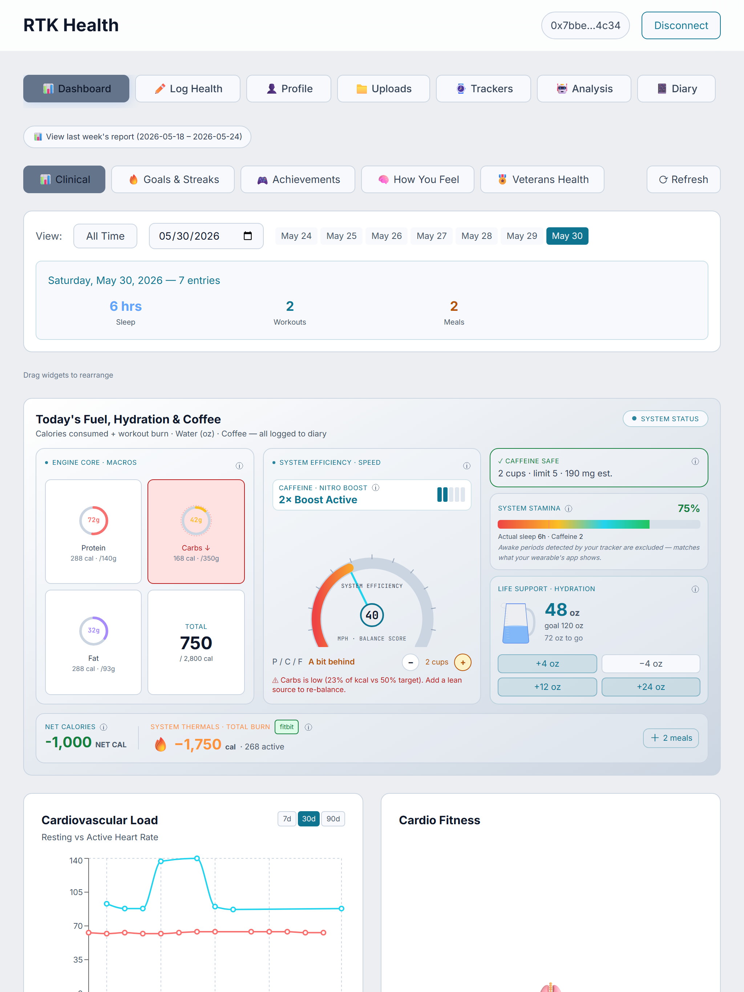Decrease coffee cups with minus button
The height and width of the screenshot is (992, 744).
click(x=410, y=662)
